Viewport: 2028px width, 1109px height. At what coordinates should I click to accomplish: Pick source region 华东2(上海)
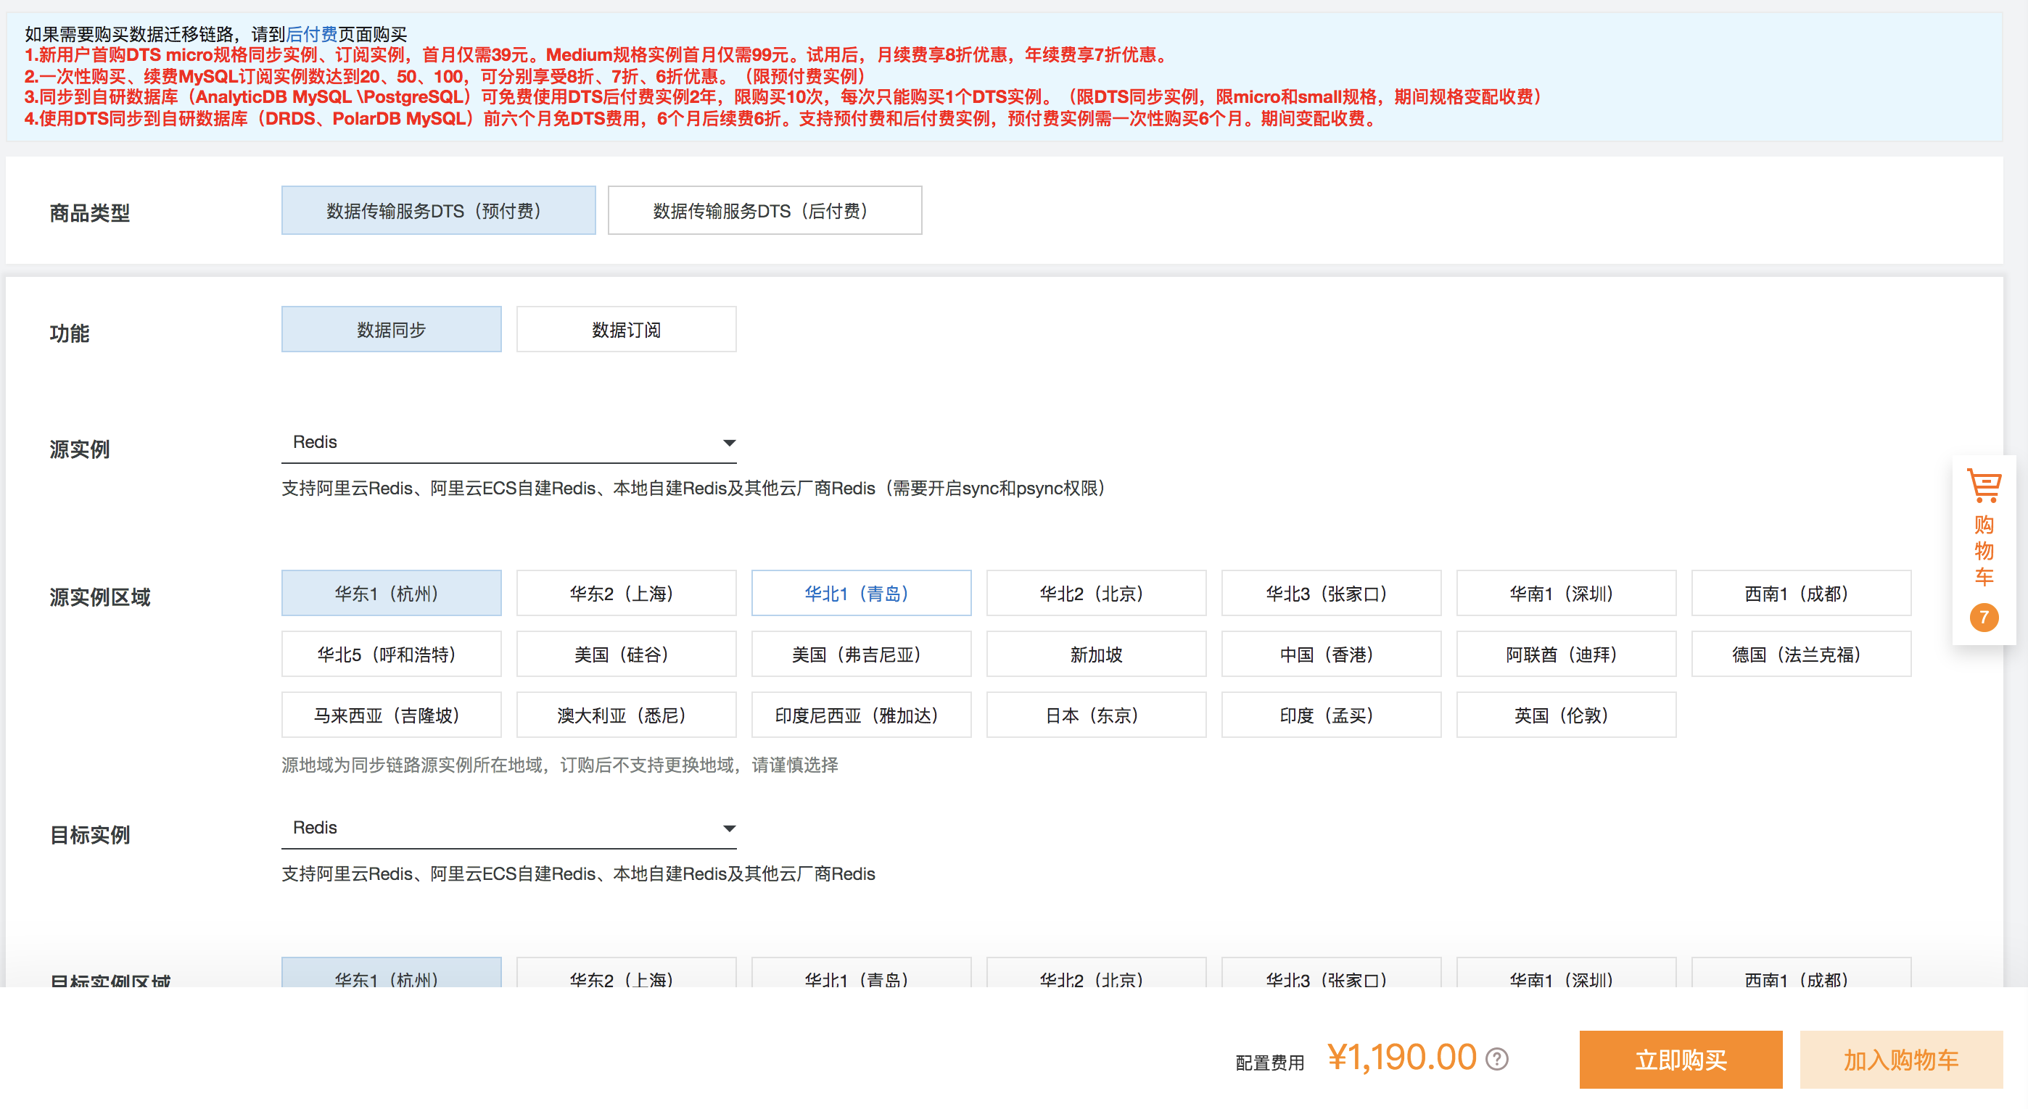pyautogui.click(x=626, y=593)
